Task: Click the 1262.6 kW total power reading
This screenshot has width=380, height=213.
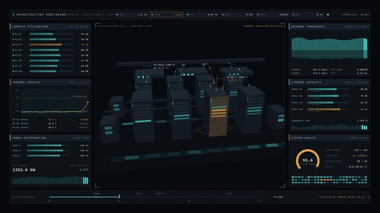Action: pos(24,170)
